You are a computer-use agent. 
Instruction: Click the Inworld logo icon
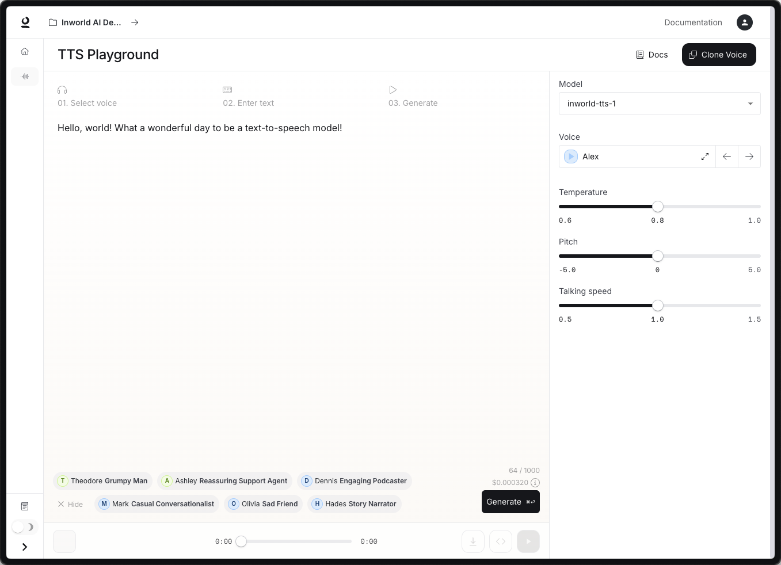tap(25, 22)
